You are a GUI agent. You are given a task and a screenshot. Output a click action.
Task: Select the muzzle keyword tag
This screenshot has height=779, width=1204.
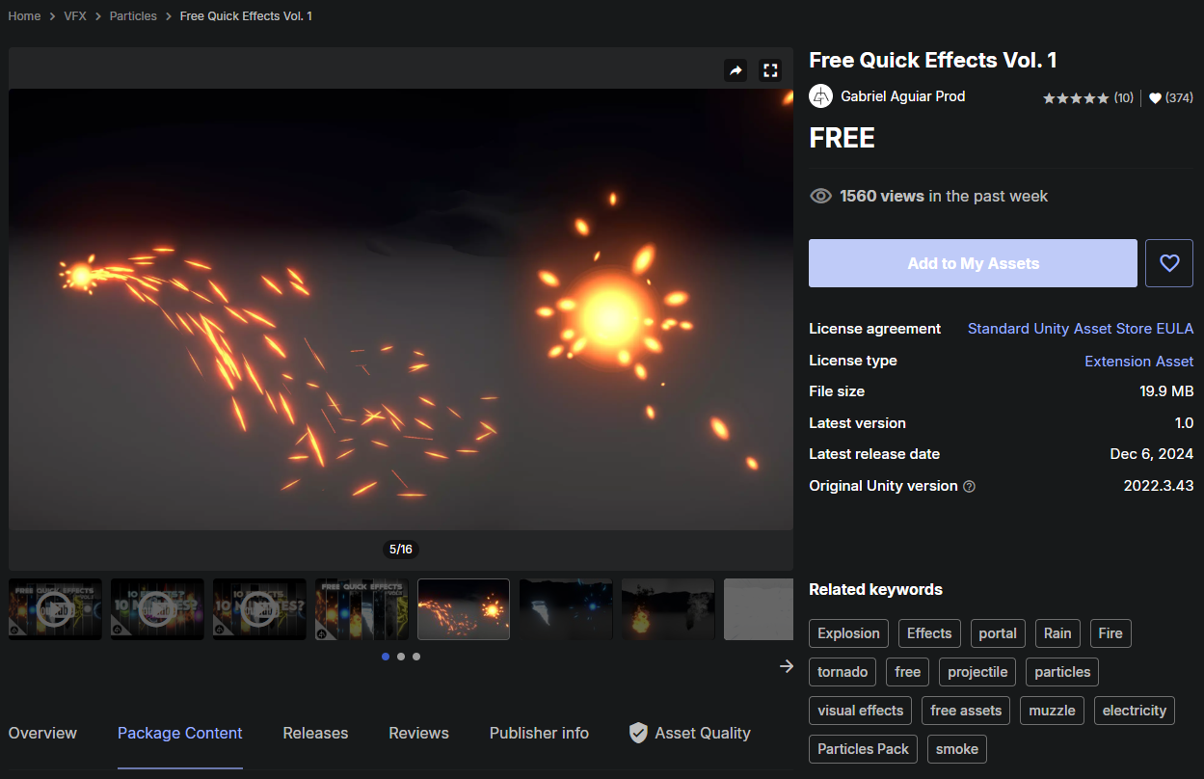point(1052,711)
